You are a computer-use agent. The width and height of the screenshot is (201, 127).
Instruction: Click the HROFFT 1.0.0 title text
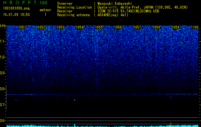(25, 3)
